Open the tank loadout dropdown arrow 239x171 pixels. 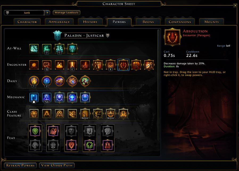(x=47, y=13)
